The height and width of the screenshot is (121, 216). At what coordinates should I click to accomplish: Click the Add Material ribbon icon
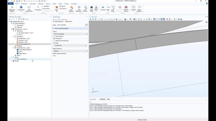(71, 9)
